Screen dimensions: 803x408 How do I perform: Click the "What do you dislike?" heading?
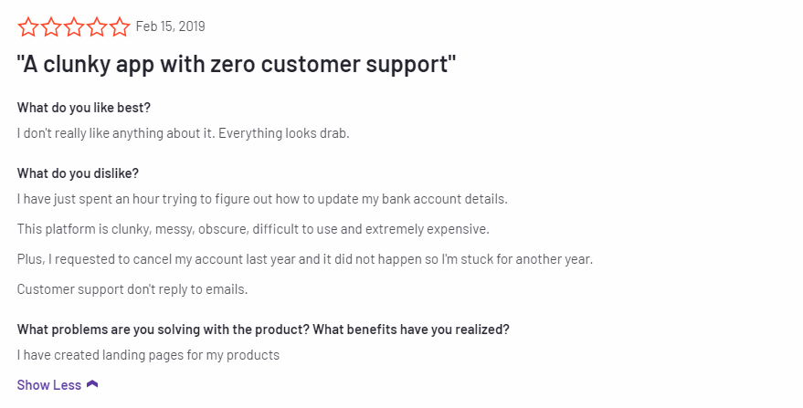78,173
